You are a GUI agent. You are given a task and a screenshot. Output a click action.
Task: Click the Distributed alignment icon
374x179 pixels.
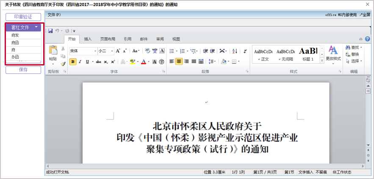click(x=201, y=62)
